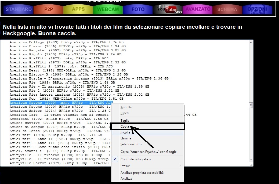Screen dimensions: 279x184
Task: Choose Elimina from the context menu
Action: tap(147, 138)
